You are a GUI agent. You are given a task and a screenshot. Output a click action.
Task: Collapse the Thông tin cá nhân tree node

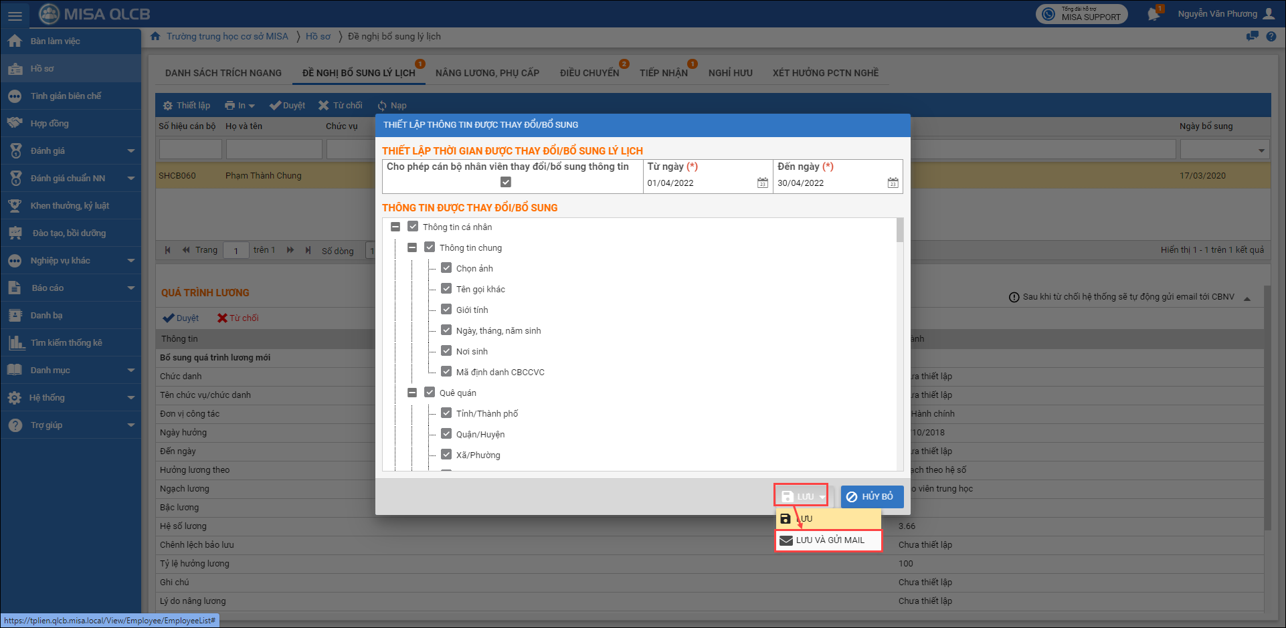point(395,227)
